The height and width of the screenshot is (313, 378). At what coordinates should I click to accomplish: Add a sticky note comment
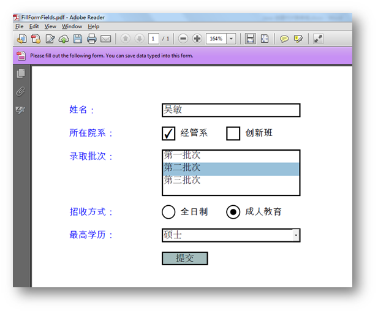pyautogui.click(x=284, y=39)
